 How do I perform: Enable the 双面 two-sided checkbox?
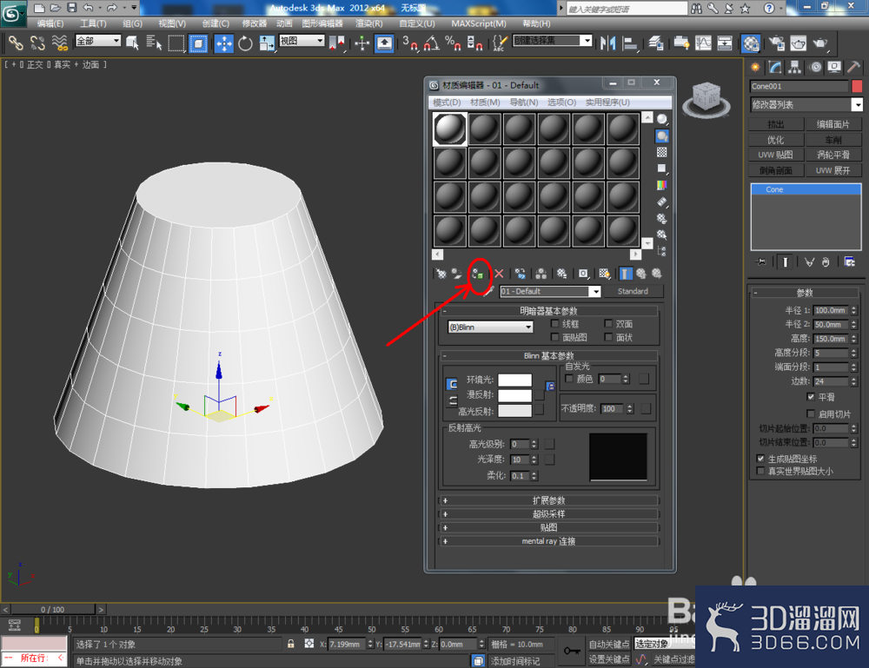[608, 323]
